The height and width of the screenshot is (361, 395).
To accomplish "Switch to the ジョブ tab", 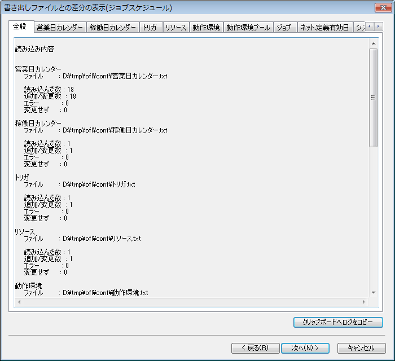I will (x=285, y=27).
